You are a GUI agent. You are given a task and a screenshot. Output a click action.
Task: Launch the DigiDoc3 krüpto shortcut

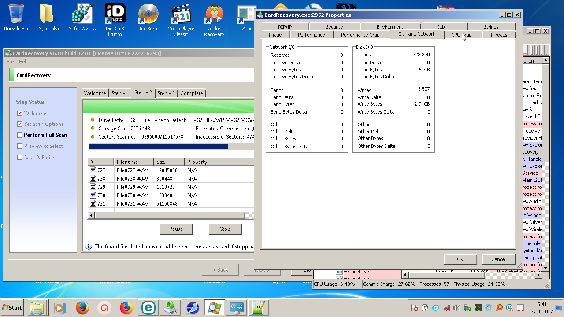click(x=115, y=20)
